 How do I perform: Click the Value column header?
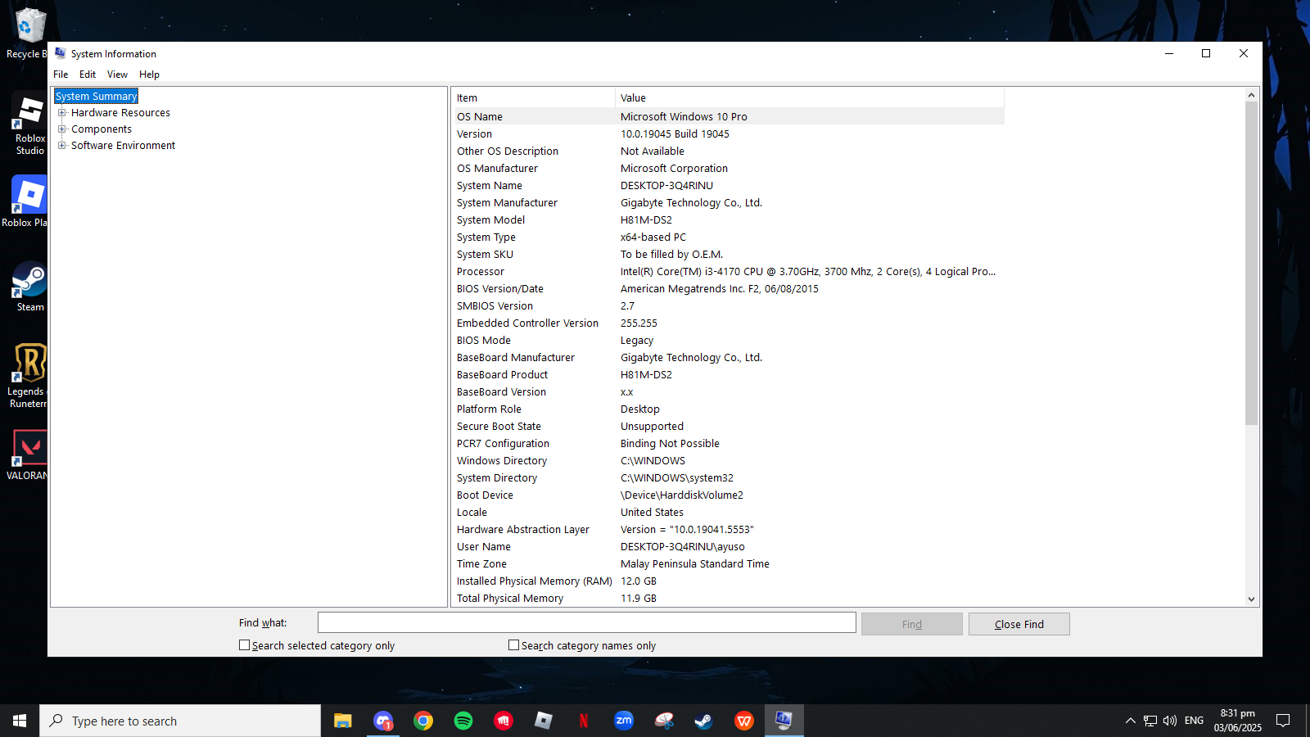(x=810, y=97)
